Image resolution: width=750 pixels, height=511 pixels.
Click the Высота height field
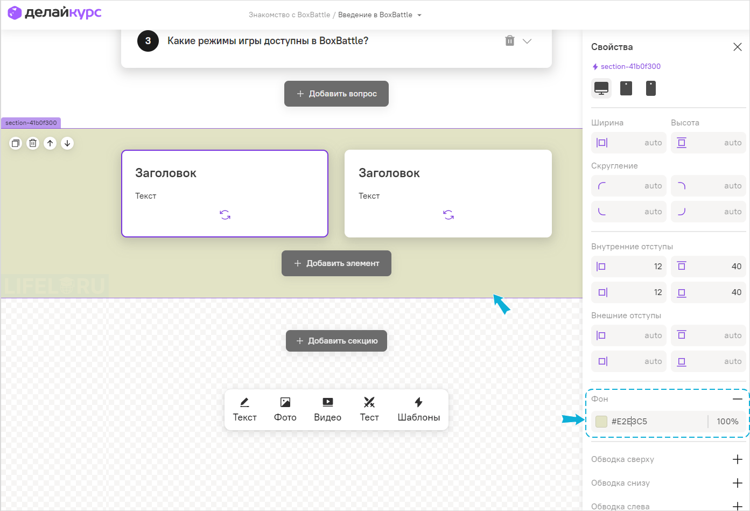(x=709, y=143)
